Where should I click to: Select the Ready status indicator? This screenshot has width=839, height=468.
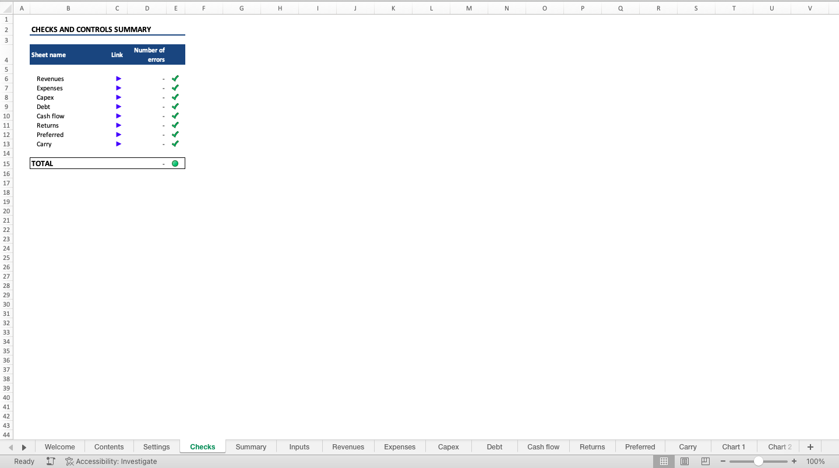coord(24,462)
